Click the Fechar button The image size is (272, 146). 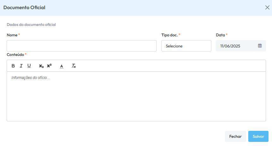(x=235, y=137)
